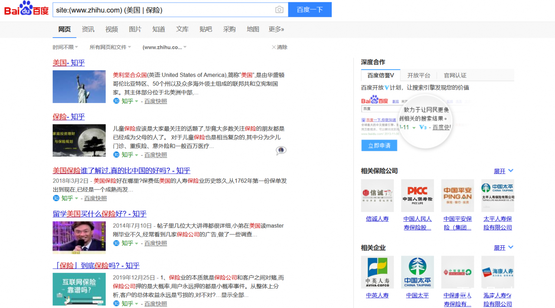Expand 相关保险公司 with the 展开 chevron
555x308 pixels.
(503, 171)
